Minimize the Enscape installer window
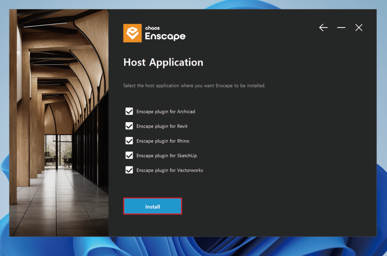 341,28
